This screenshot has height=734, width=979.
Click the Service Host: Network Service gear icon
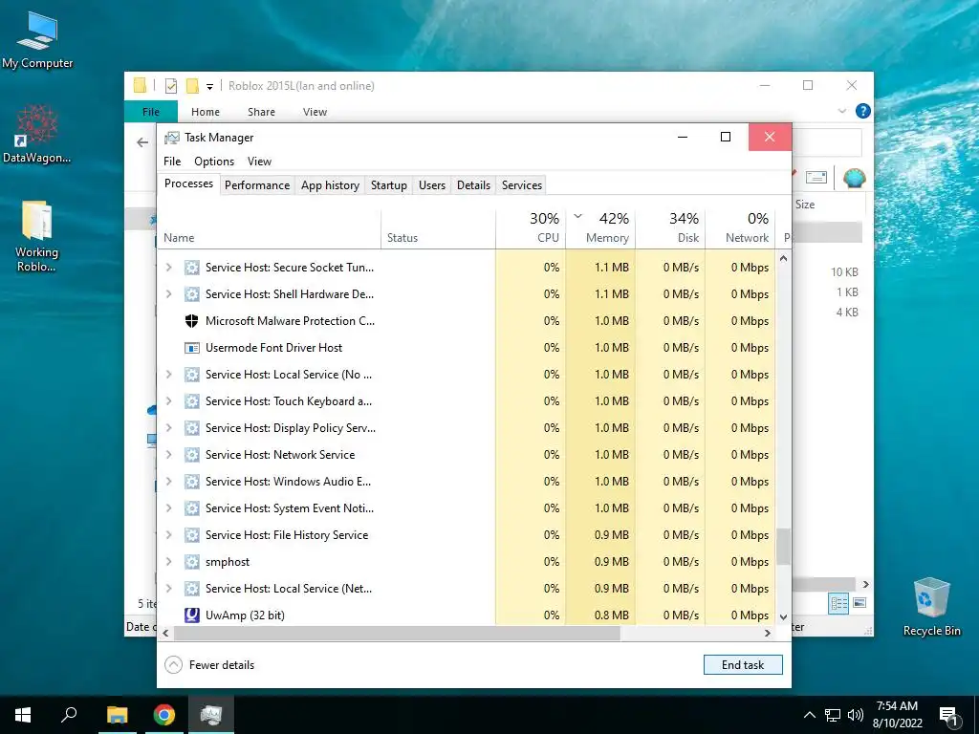coord(191,454)
